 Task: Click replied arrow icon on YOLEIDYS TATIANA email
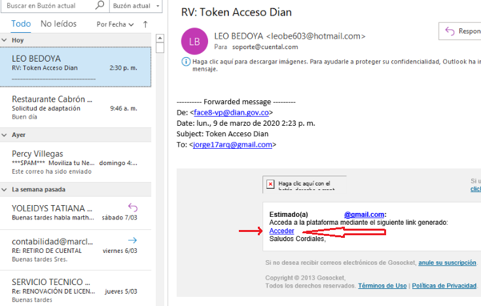tap(132, 207)
